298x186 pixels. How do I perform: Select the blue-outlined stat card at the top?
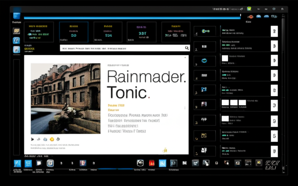(x=74, y=32)
